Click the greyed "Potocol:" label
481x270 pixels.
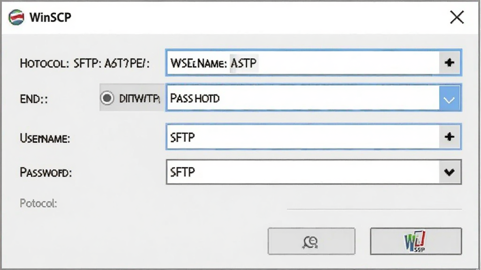pyautogui.click(x=39, y=203)
